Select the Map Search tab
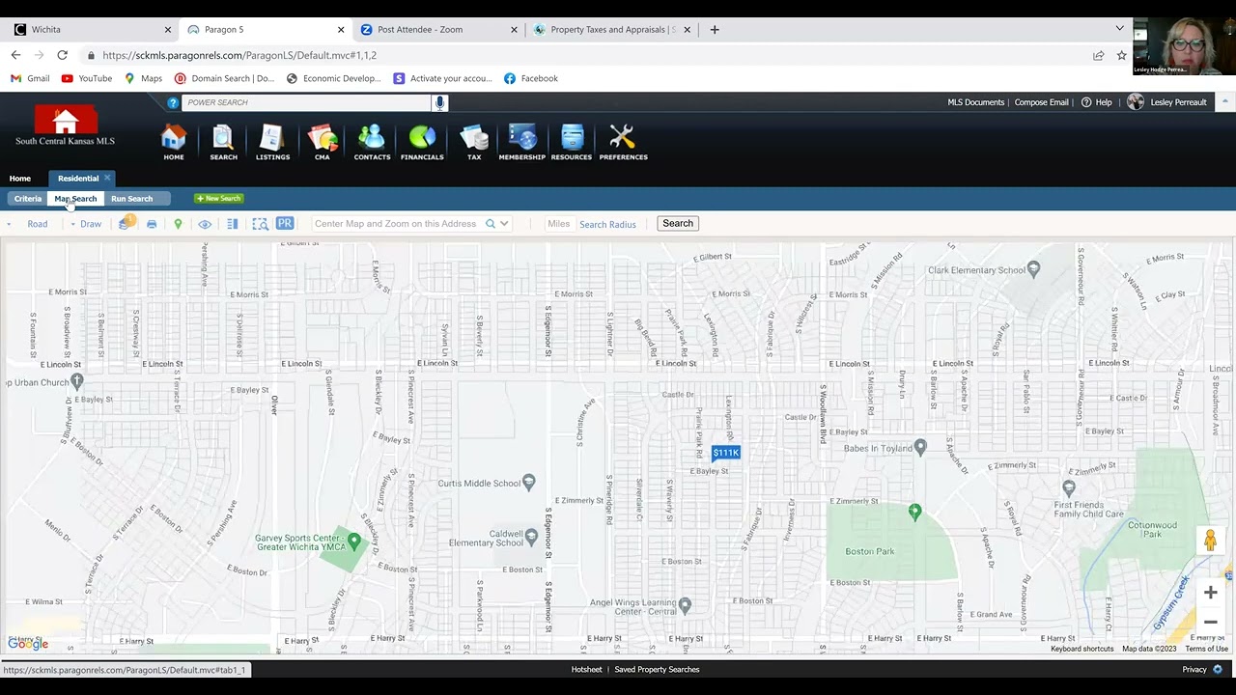 [x=75, y=199]
